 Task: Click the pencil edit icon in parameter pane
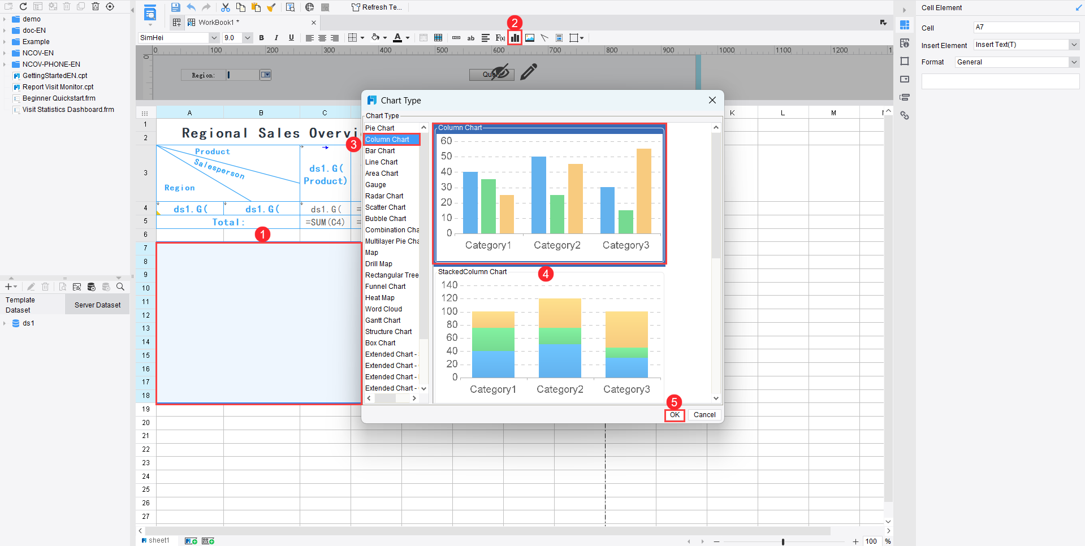(529, 72)
